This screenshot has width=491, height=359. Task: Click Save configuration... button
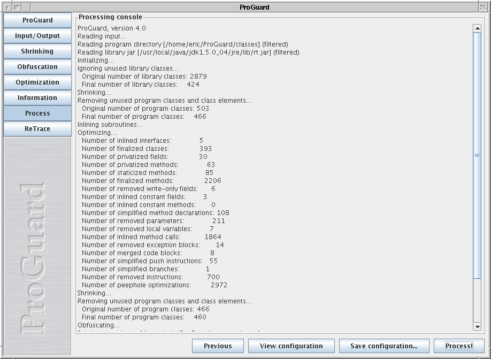pos(383,346)
